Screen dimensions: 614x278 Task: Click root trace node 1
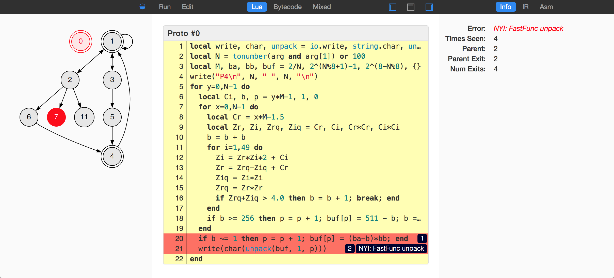112,41
